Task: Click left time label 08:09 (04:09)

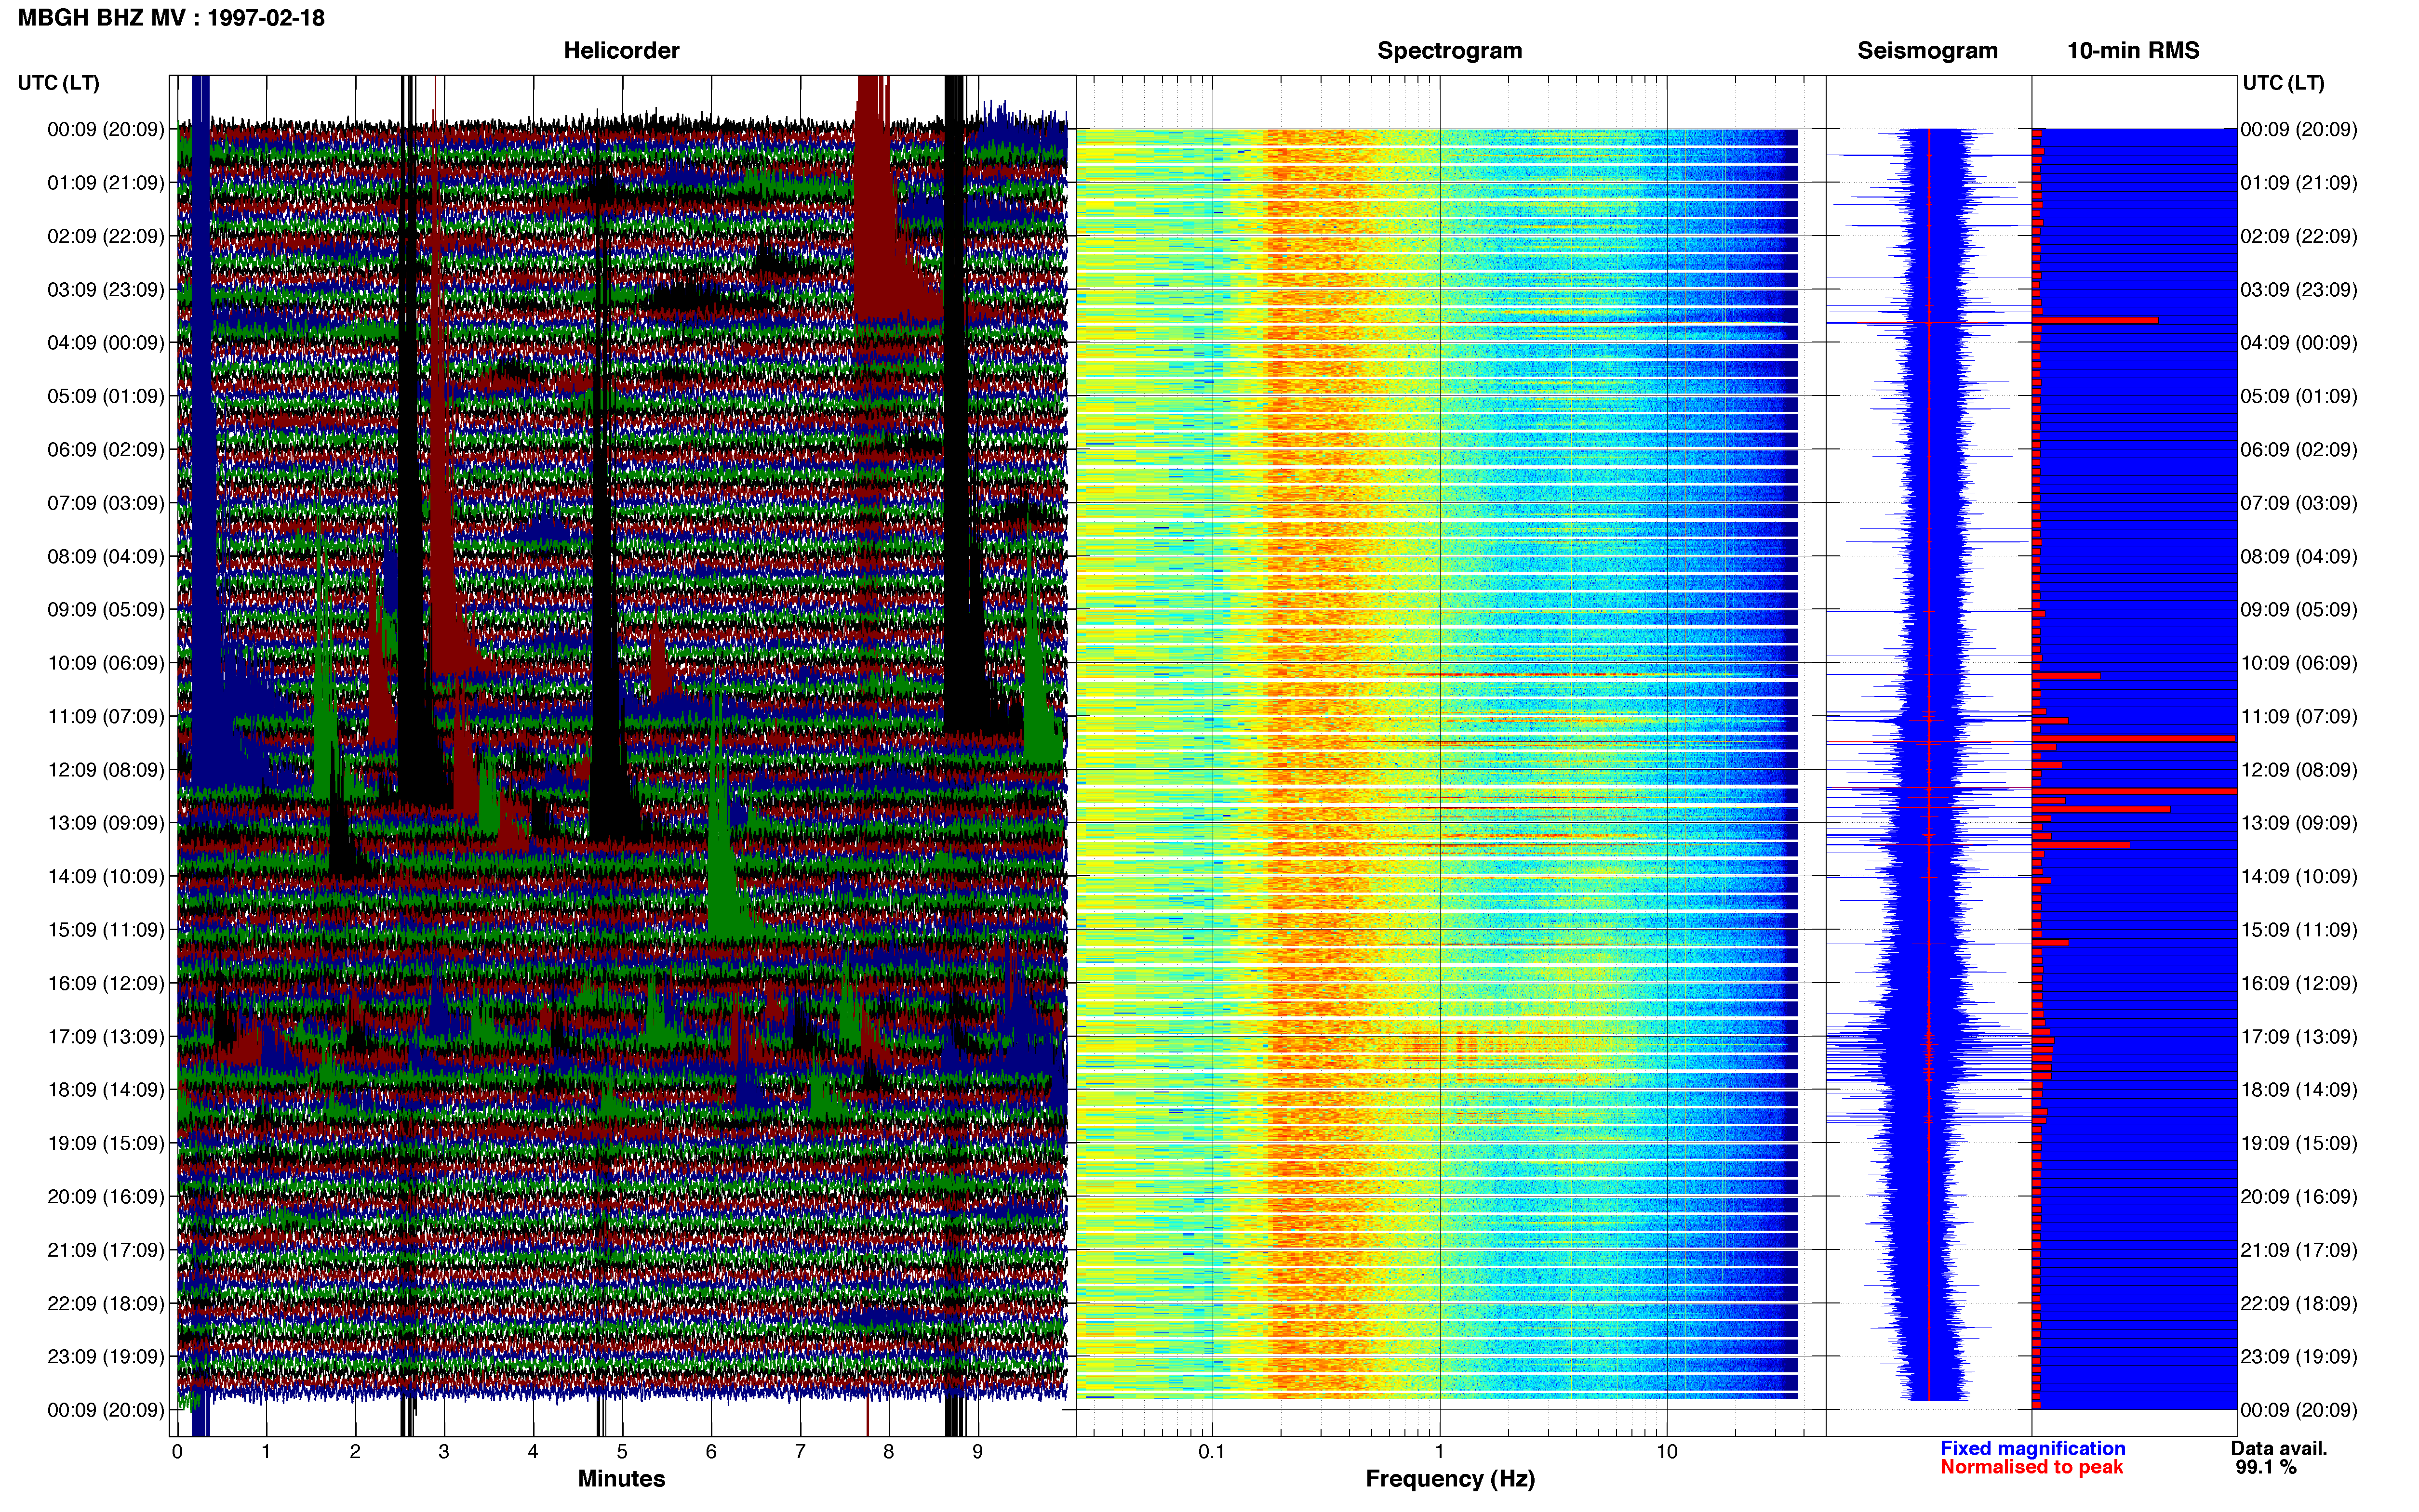Action: (106, 556)
